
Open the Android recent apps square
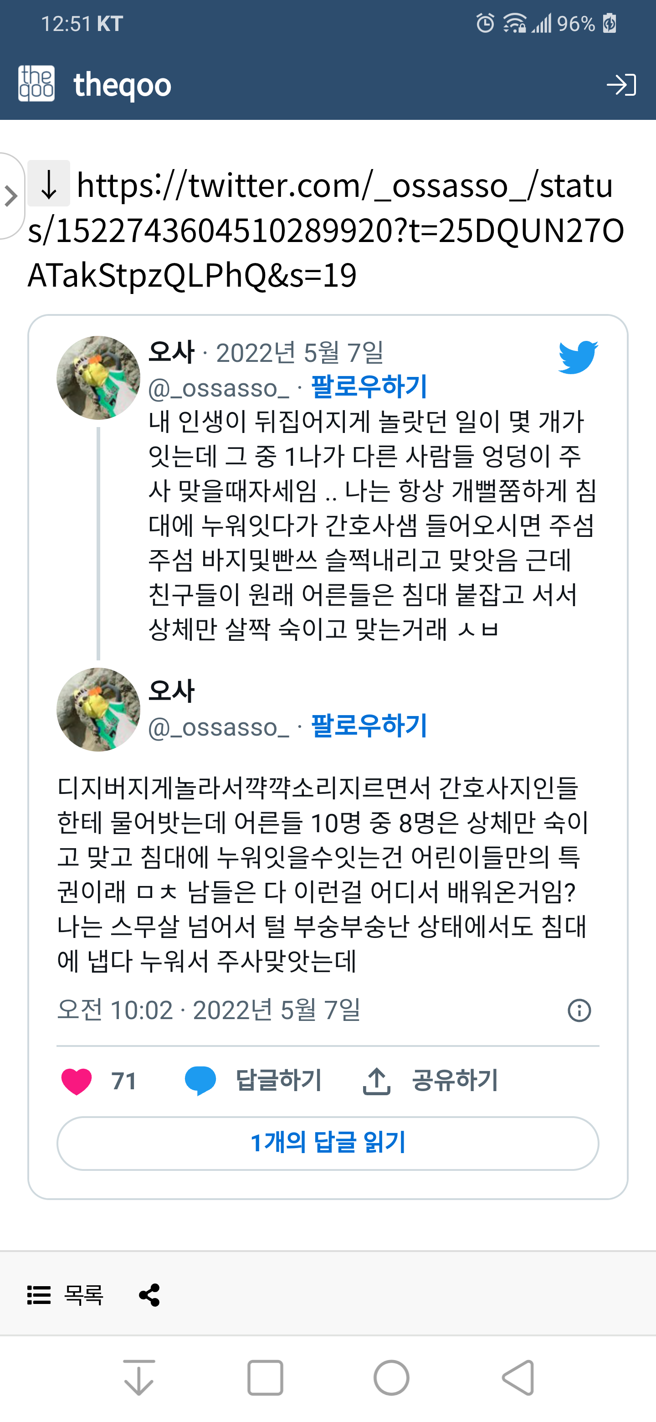tap(265, 1378)
